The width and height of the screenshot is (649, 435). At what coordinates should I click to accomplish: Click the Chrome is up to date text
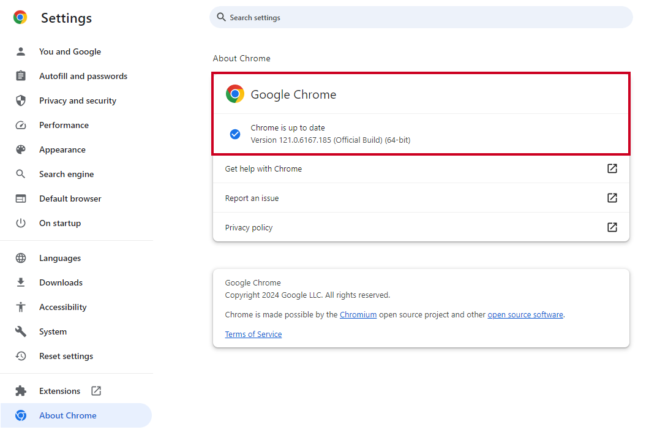(288, 127)
